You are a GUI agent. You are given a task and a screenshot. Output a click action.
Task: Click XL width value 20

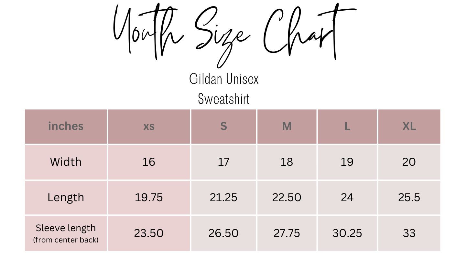click(x=409, y=162)
